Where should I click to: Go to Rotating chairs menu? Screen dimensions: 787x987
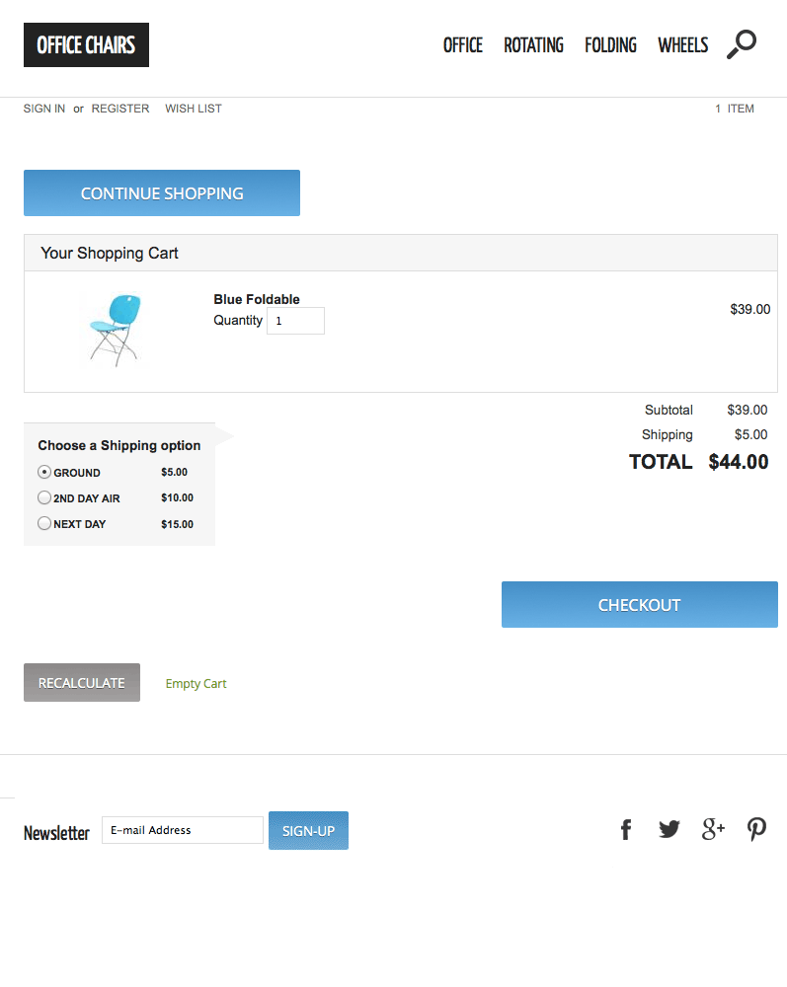(x=533, y=45)
